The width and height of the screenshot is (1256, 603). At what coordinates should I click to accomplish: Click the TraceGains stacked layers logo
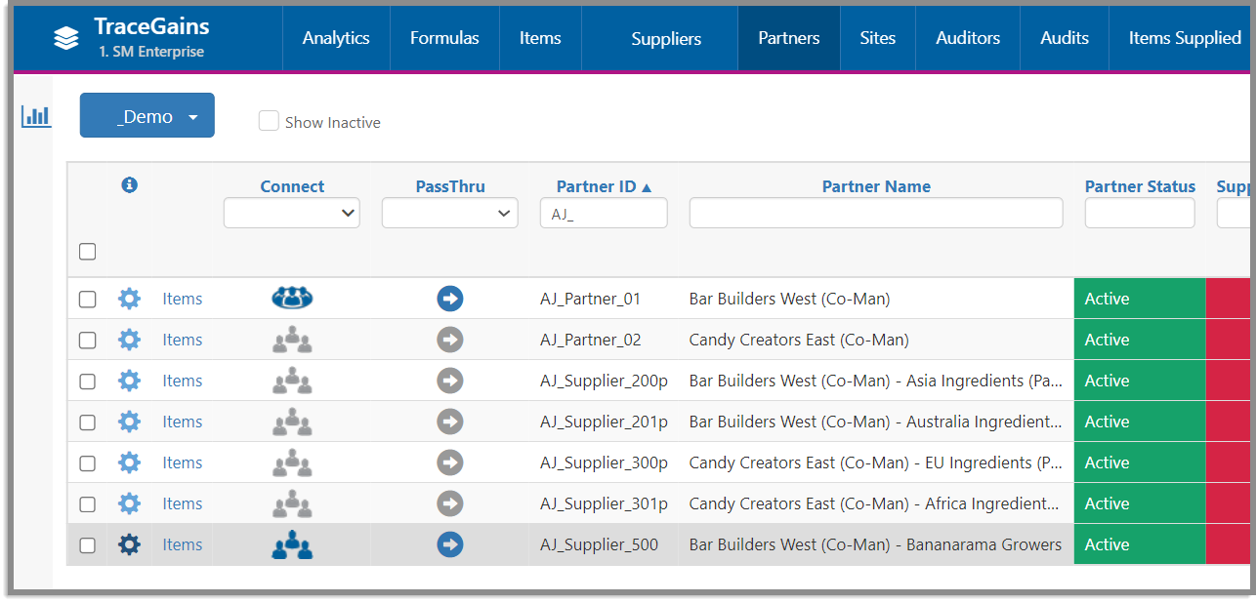[x=66, y=37]
